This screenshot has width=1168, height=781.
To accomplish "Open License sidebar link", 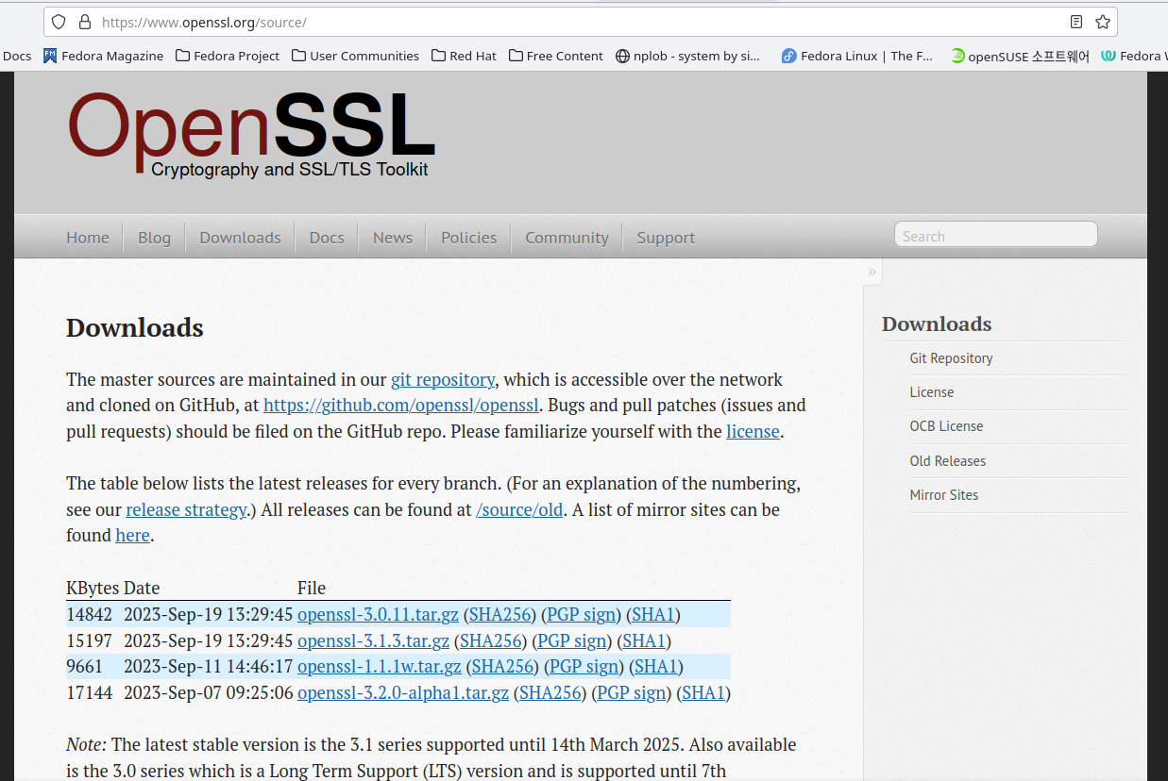I will (x=932, y=392).
